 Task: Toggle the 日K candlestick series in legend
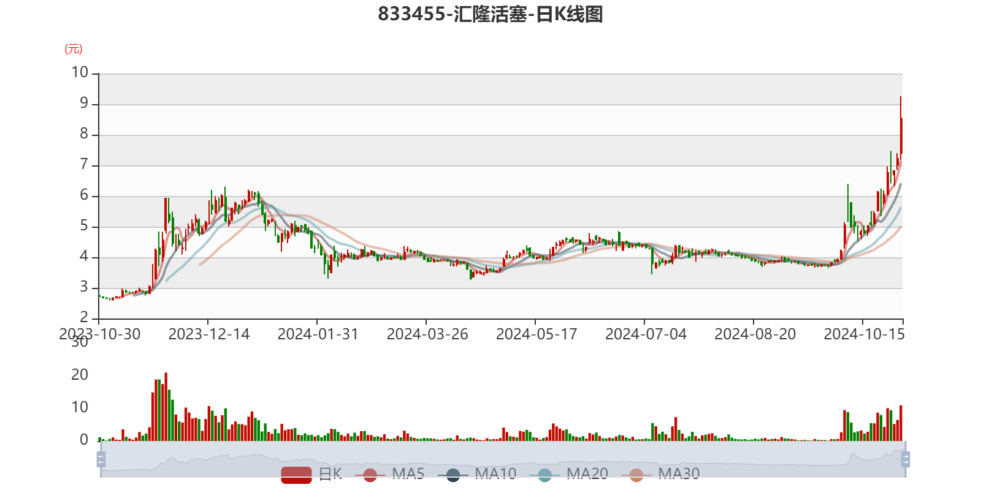(311, 474)
